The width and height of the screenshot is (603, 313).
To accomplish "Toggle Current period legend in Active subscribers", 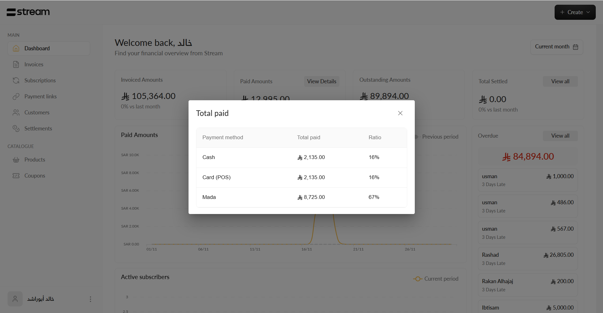I will (x=436, y=279).
